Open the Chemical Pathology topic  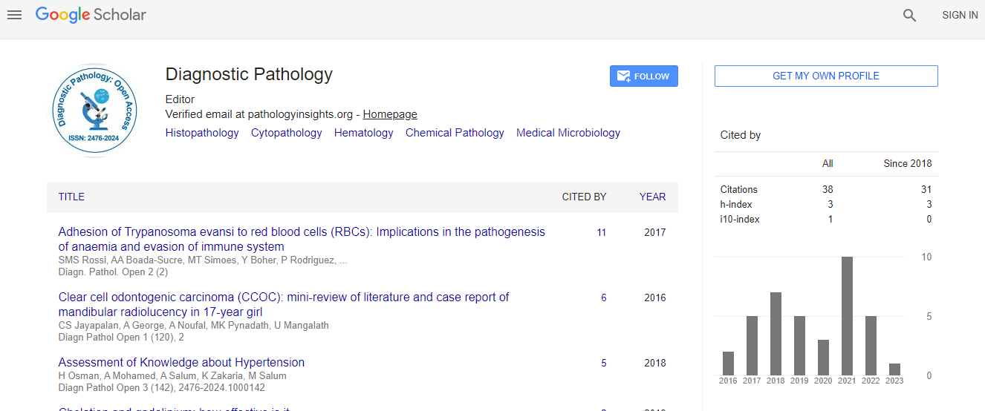(x=454, y=133)
